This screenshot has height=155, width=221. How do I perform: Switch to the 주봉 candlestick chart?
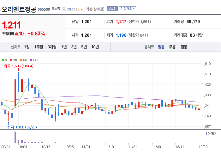click(172, 47)
